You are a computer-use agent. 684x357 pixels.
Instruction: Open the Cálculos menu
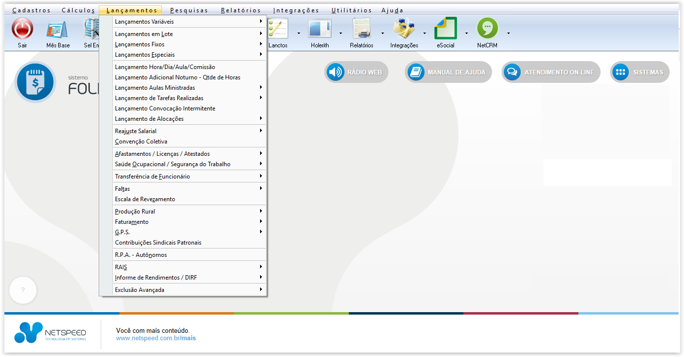click(x=78, y=10)
